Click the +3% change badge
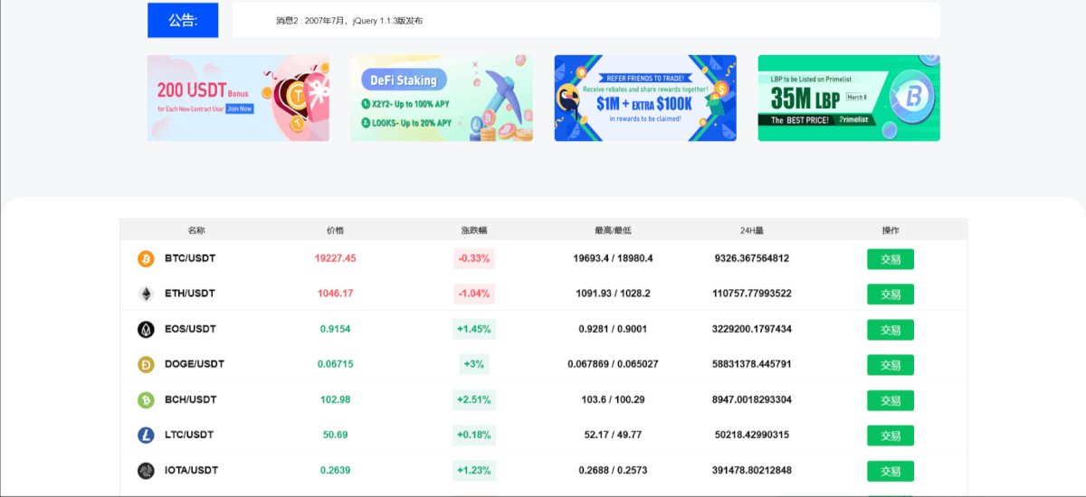 474,364
